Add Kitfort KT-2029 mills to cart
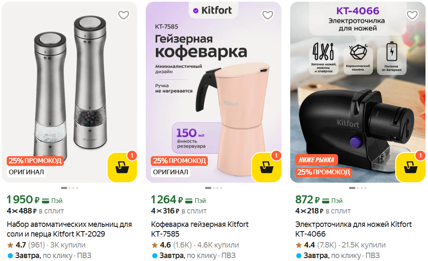 click(x=122, y=167)
